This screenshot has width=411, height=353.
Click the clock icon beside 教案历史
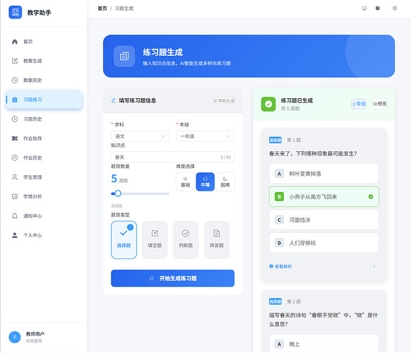coord(15,80)
